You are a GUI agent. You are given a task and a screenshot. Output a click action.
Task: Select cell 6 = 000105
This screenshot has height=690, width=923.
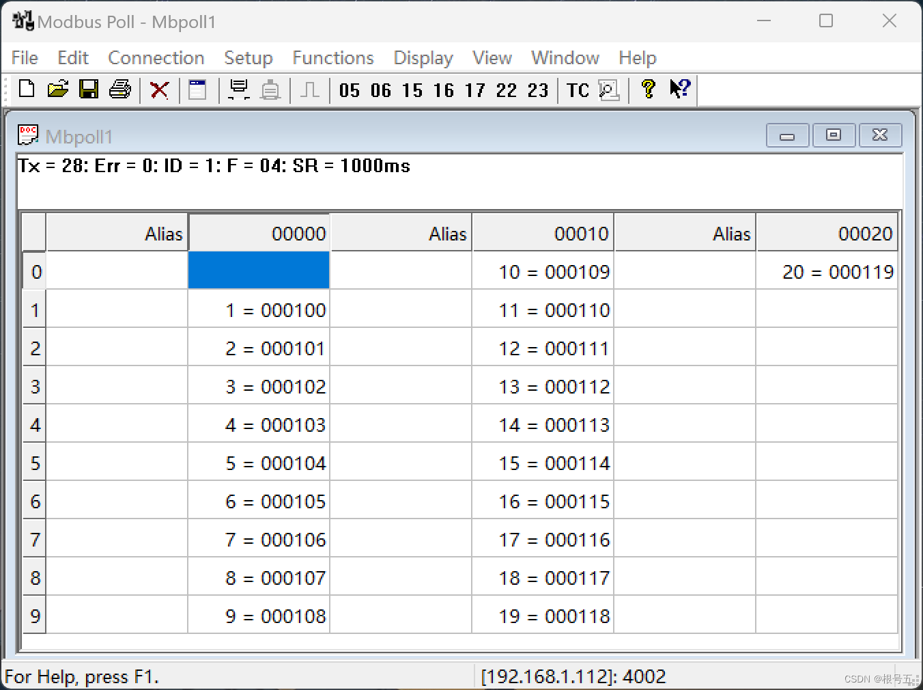259,501
